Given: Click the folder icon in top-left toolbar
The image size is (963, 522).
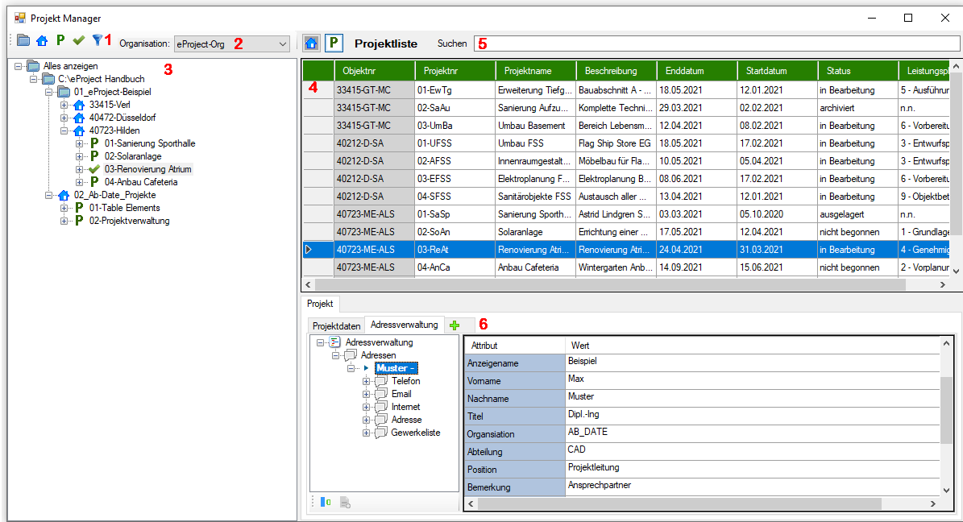Looking at the screenshot, I should point(23,40).
